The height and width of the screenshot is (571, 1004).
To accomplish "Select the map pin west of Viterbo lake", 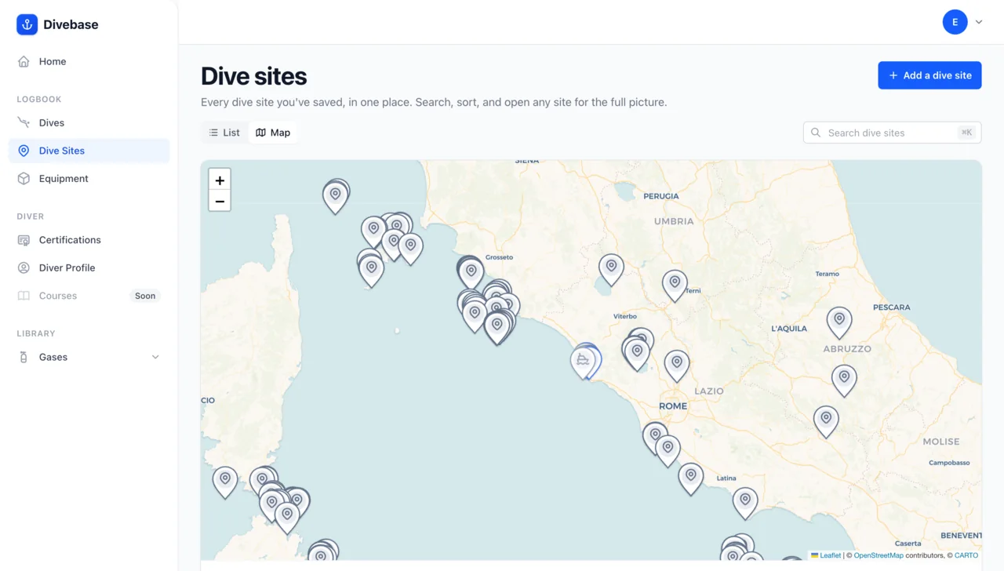I will tap(611, 269).
